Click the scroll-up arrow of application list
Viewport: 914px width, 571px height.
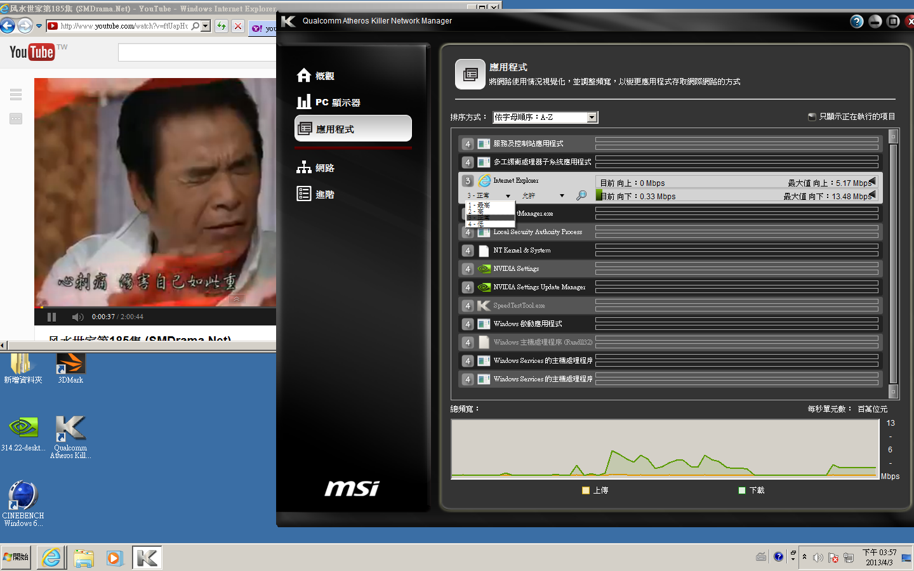pyautogui.click(x=893, y=136)
